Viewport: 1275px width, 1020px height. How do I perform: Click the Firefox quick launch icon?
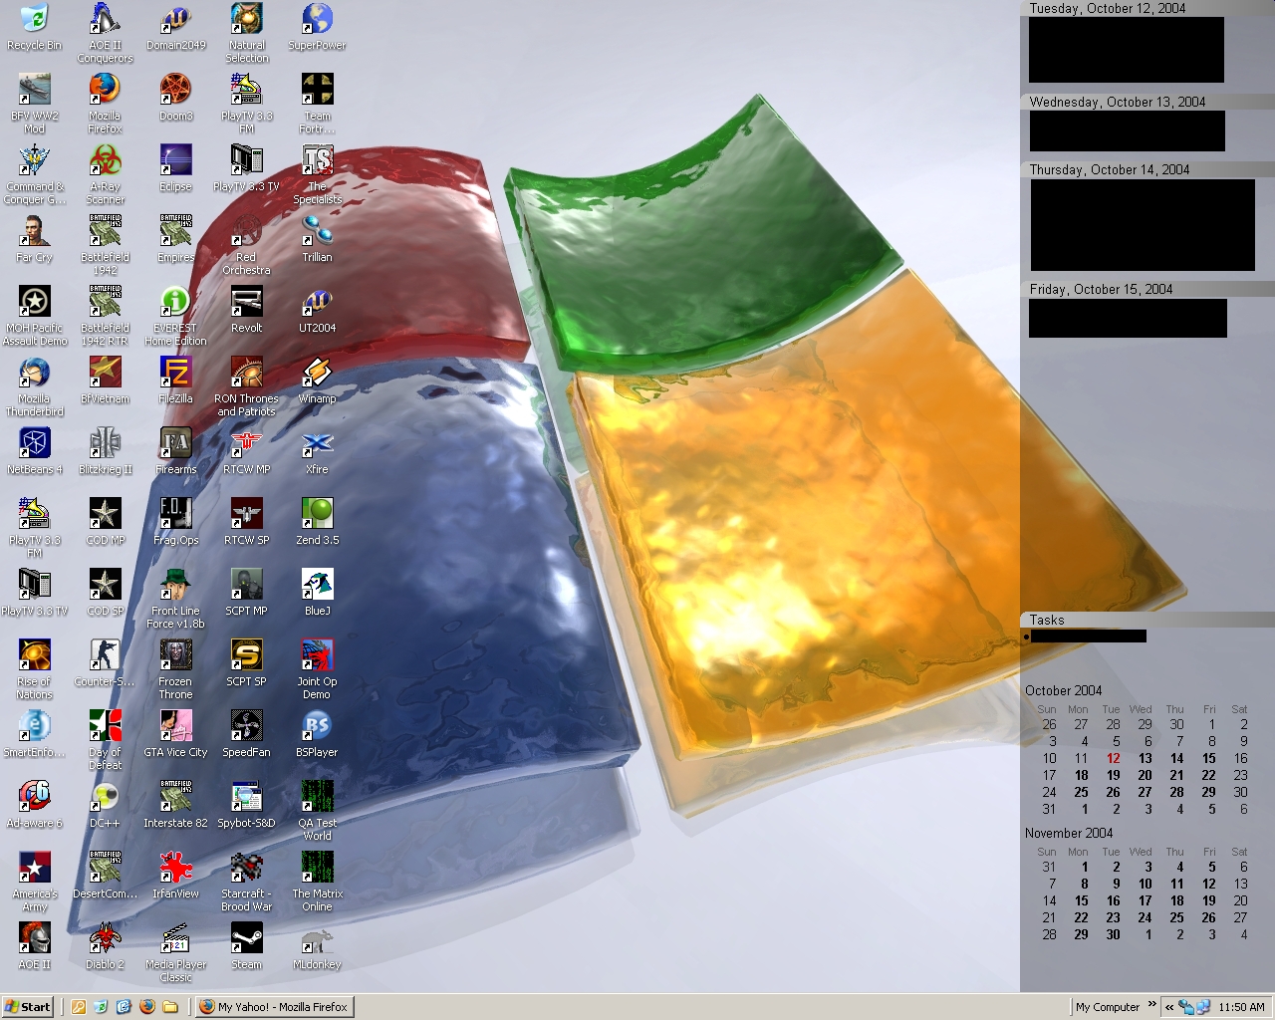pyautogui.click(x=147, y=1007)
